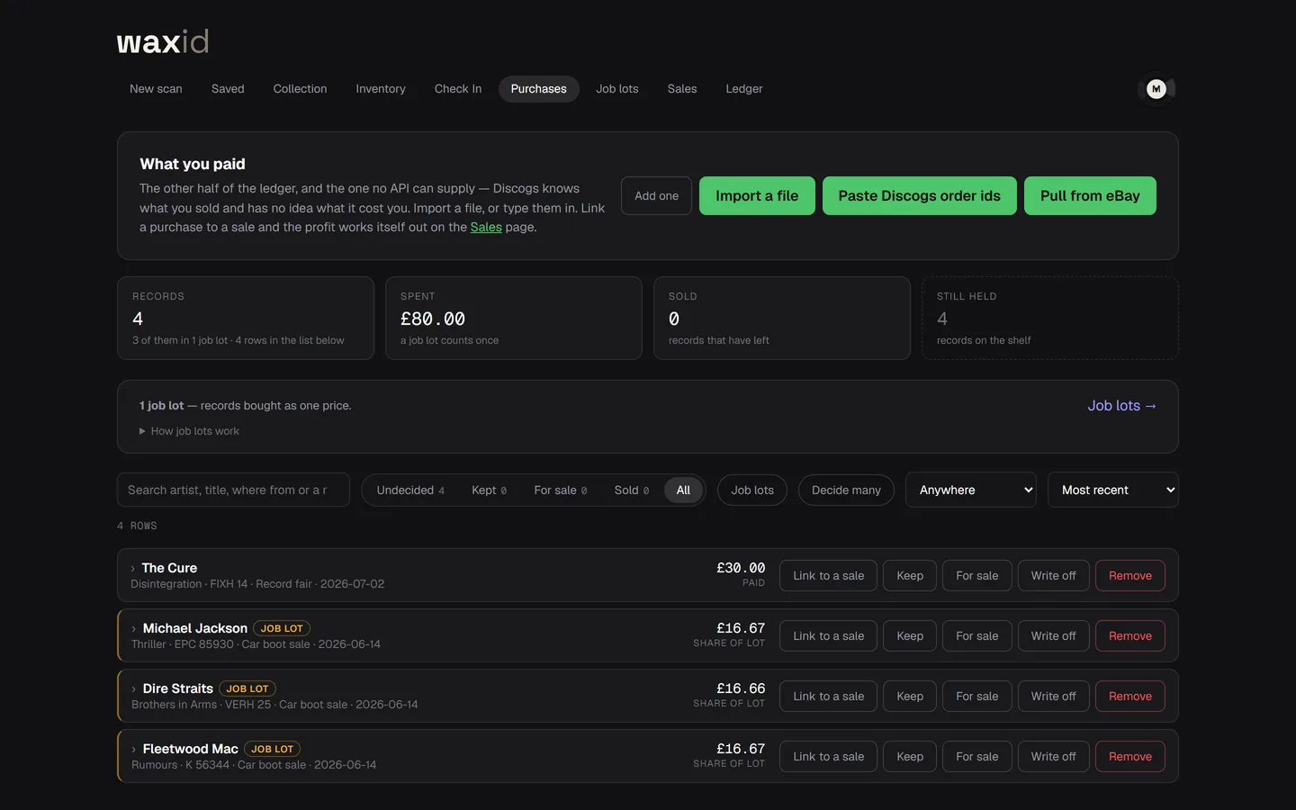Screen dimensions: 1296x810
Task: Expand the Dire Straits row chevron
Action: pyautogui.click(x=134, y=689)
